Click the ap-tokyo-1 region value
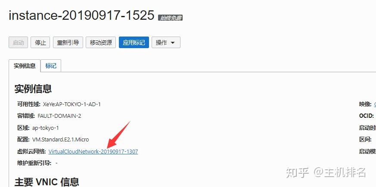 click(x=45, y=128)
